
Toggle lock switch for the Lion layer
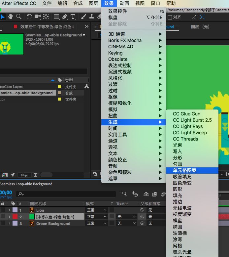[x=3, y=210]
